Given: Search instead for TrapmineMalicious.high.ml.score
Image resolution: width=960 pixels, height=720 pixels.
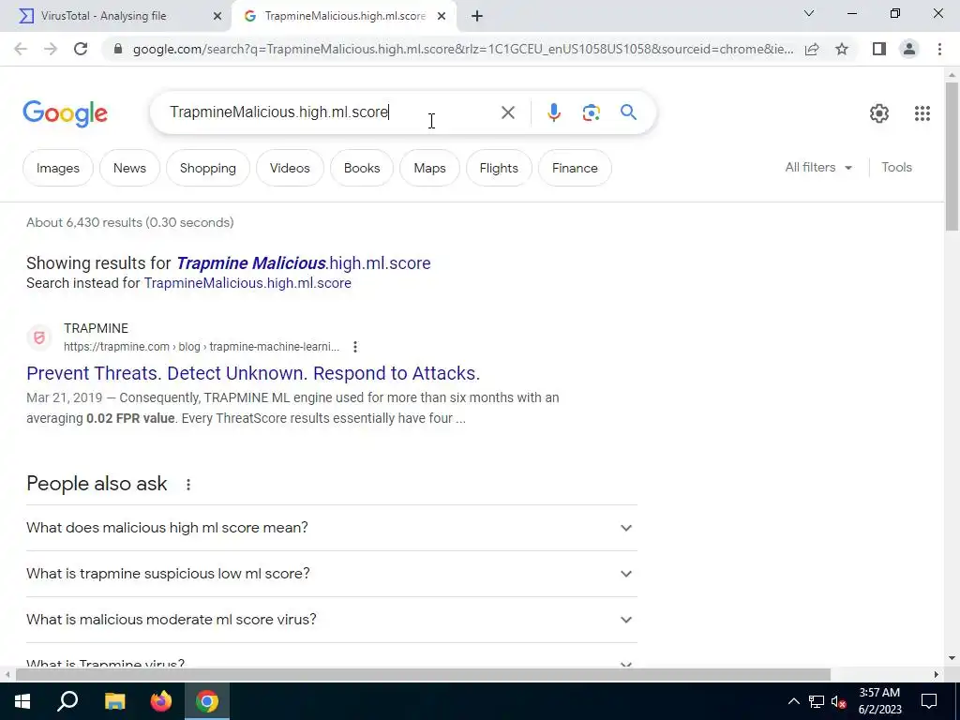Looking at the screenshot, I should click(247, 283).
